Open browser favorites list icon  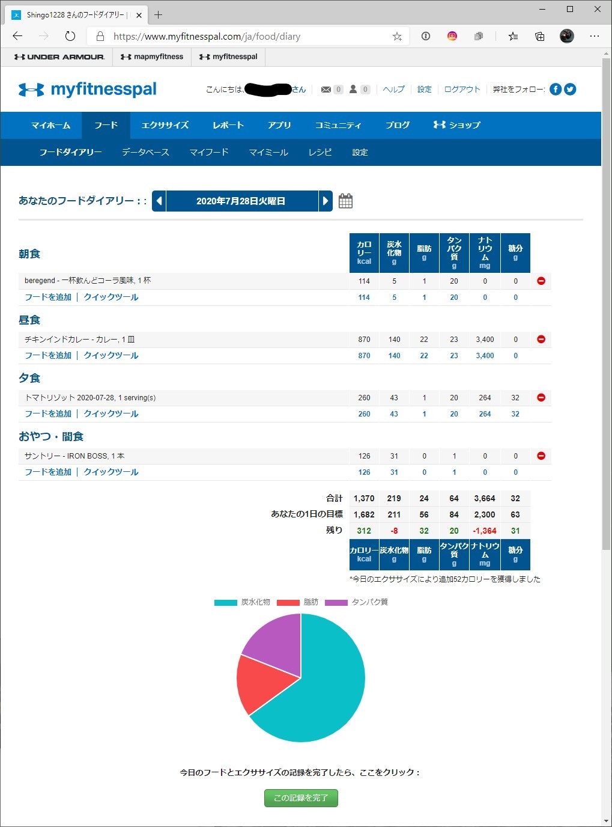coord(513,36)
